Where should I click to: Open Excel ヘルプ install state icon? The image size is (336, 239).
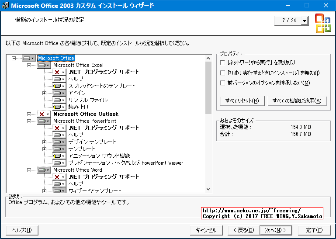(x=59, y=79)
